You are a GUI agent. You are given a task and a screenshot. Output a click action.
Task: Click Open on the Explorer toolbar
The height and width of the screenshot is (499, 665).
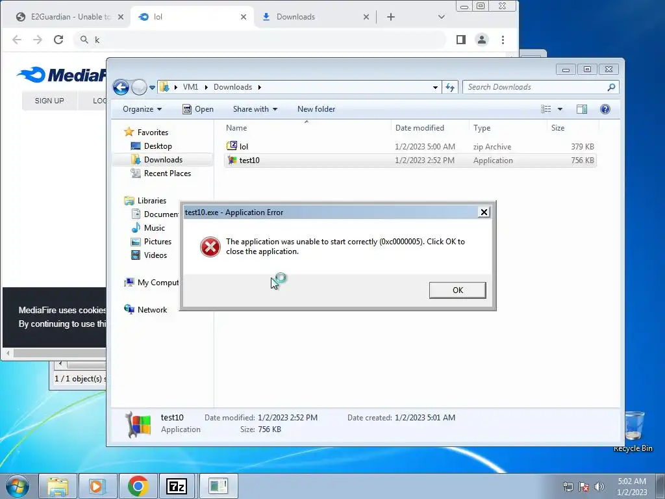[198, 109]
